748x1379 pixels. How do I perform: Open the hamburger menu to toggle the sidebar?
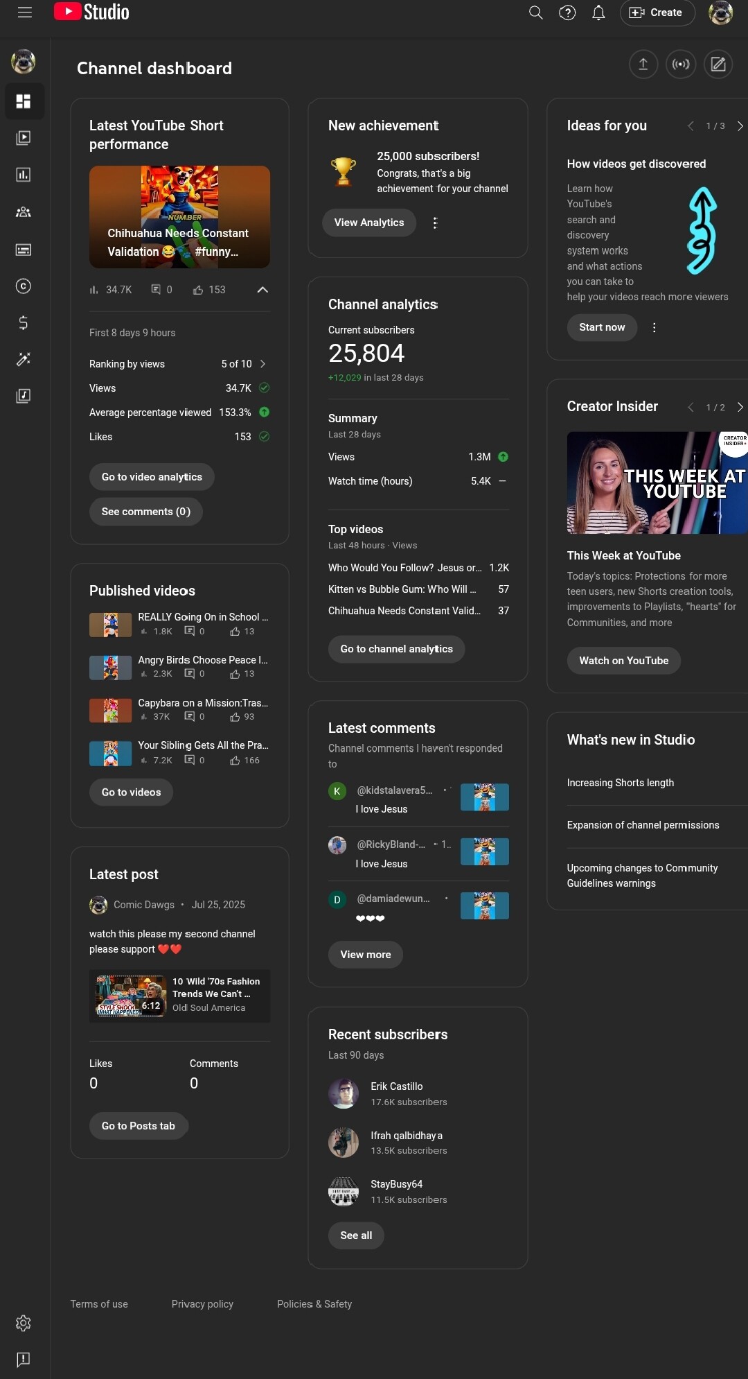pos(25,12)
